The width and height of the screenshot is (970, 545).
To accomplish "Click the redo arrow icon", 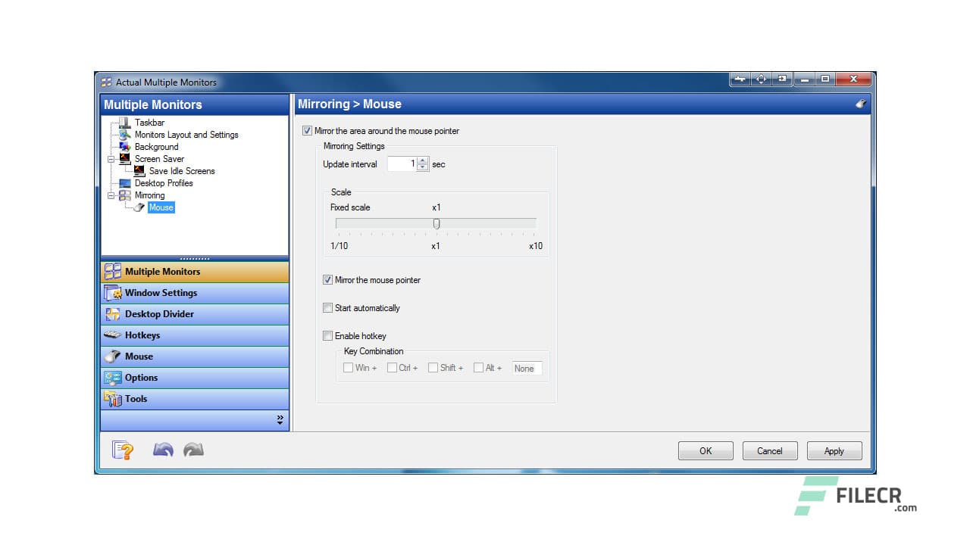I will coord(194,450).
